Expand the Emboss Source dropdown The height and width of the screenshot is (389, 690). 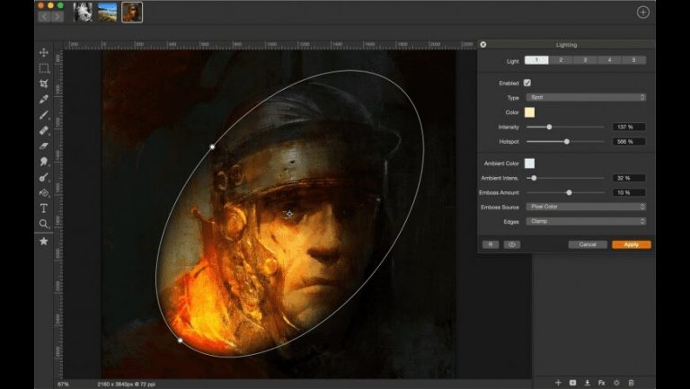(x=586, y=207)
